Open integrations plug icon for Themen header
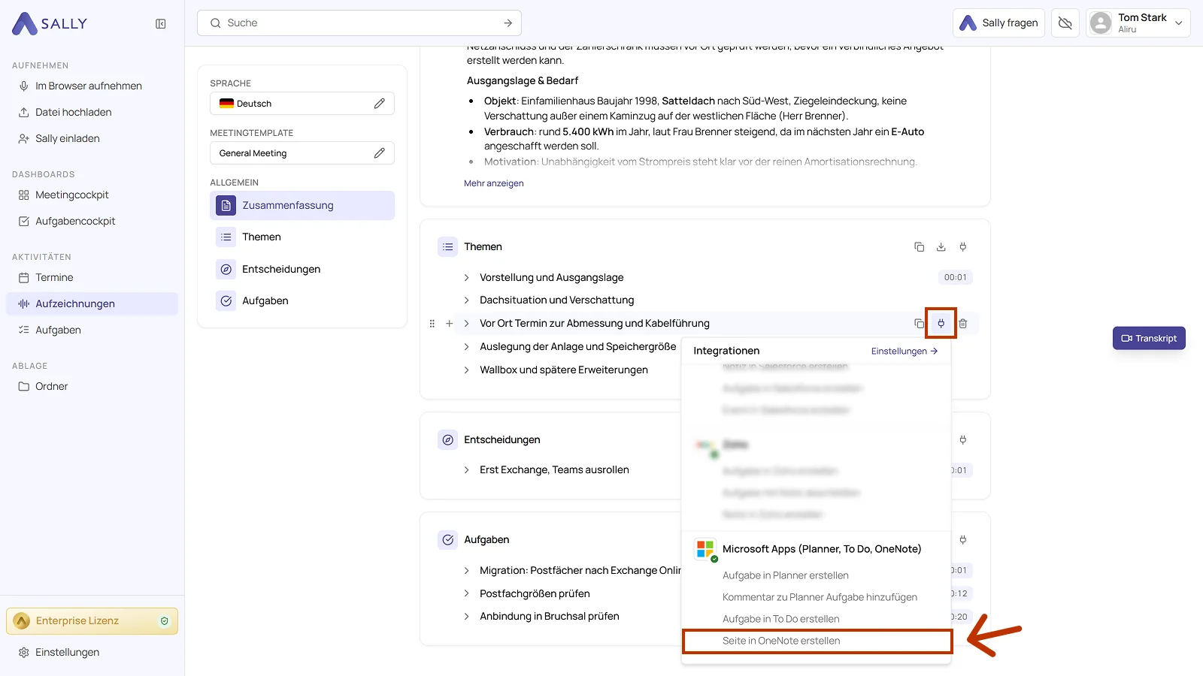This screenshot has height=676, width=1203. (963, 247)
